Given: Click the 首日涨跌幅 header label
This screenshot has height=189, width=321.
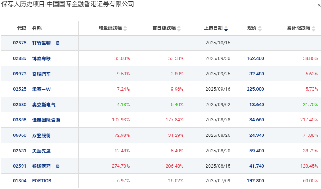Looking at the screenshot, I should [x=164, y=28].
